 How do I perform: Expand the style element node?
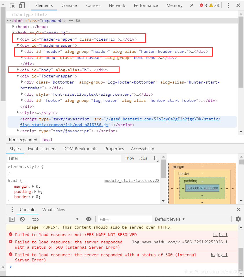click(18, 112)
